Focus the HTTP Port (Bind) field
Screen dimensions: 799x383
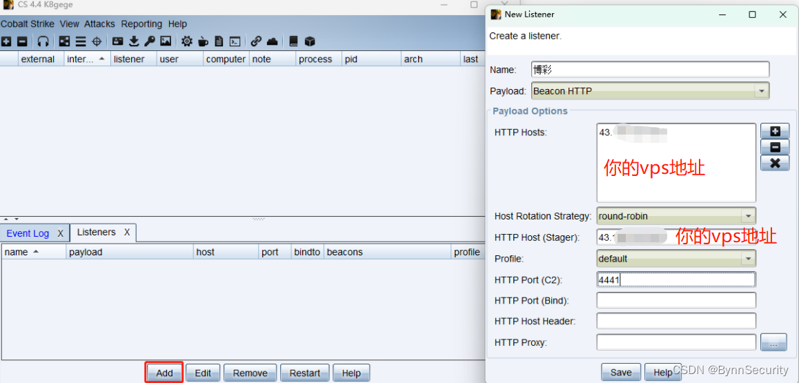pyautogui.click(x=676, y=300)
